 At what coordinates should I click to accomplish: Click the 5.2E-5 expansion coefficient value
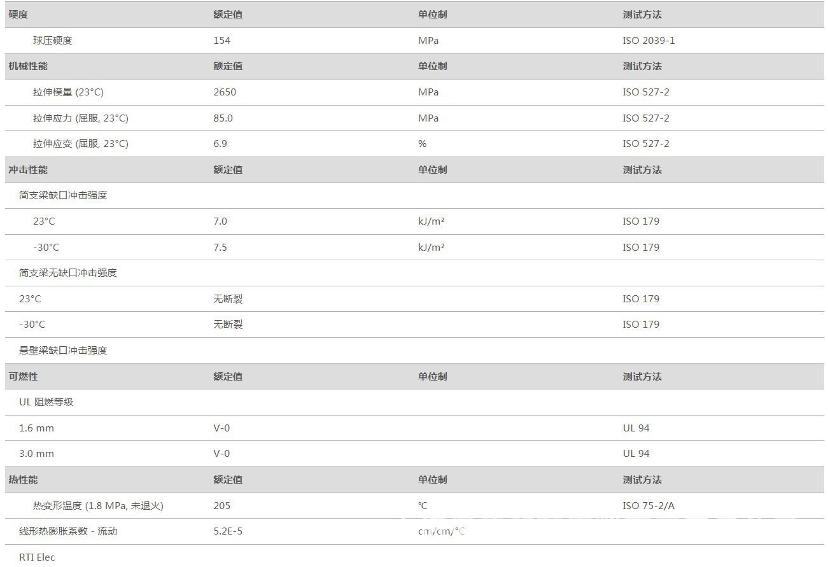228,531
